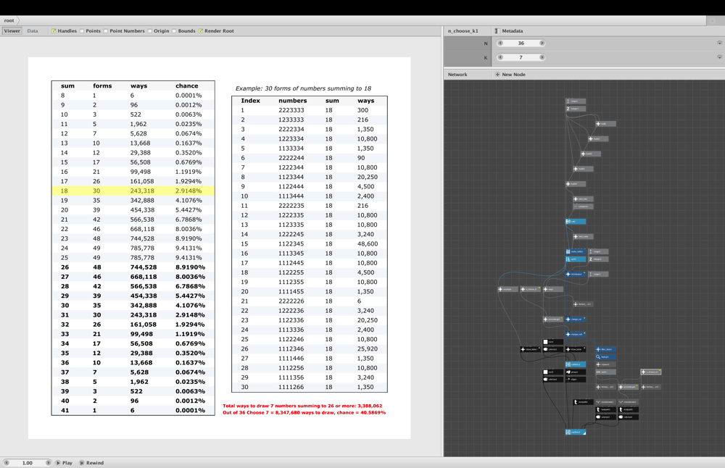Pick the sort1 node in the network
This screenshot has width=725, height=468.
pos(576,259)
